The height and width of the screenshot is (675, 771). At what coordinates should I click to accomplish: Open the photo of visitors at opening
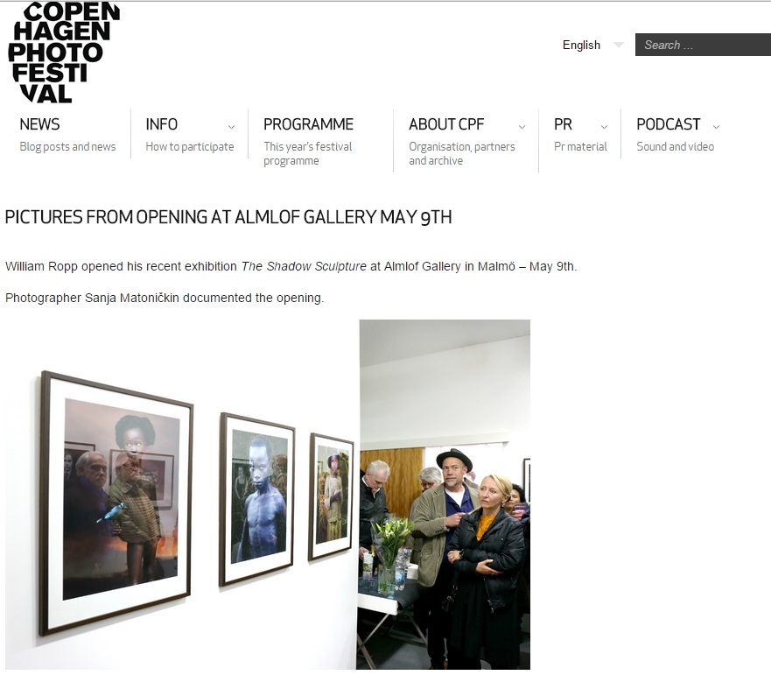click(x=444, y=495)
